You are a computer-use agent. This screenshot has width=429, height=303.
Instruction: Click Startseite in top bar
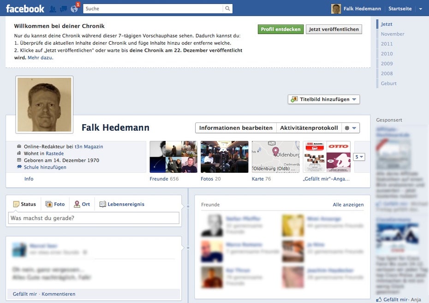point(400,9)
